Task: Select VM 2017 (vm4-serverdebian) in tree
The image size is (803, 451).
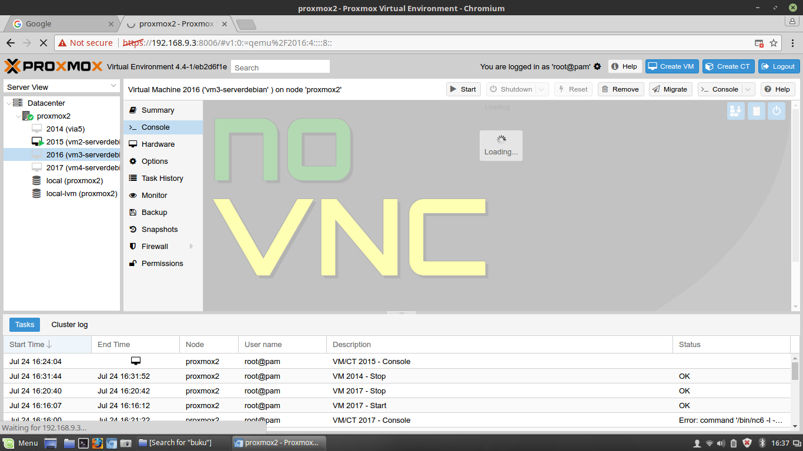Action: coord(62,167)
